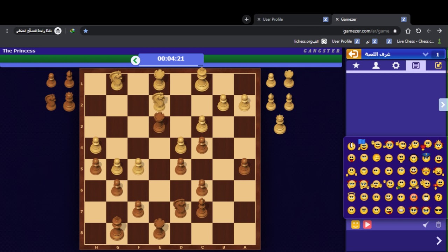
Task: Insert the red blushing face emoji
Action: (x=413, y=197)
